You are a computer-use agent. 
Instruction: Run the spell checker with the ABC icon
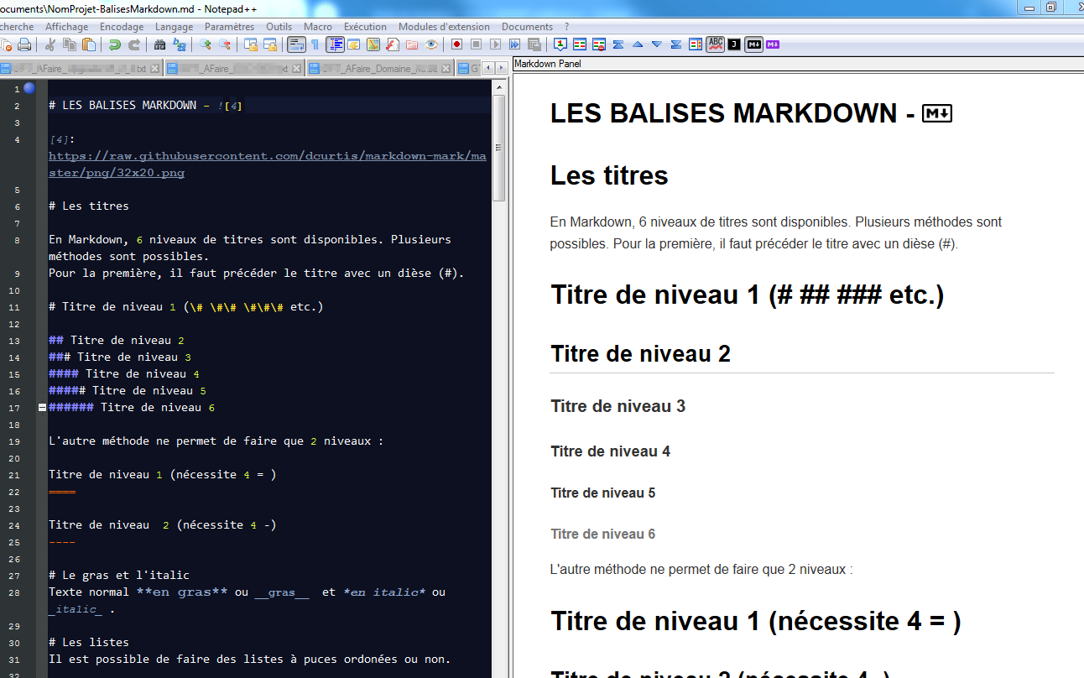coord(715,44)
